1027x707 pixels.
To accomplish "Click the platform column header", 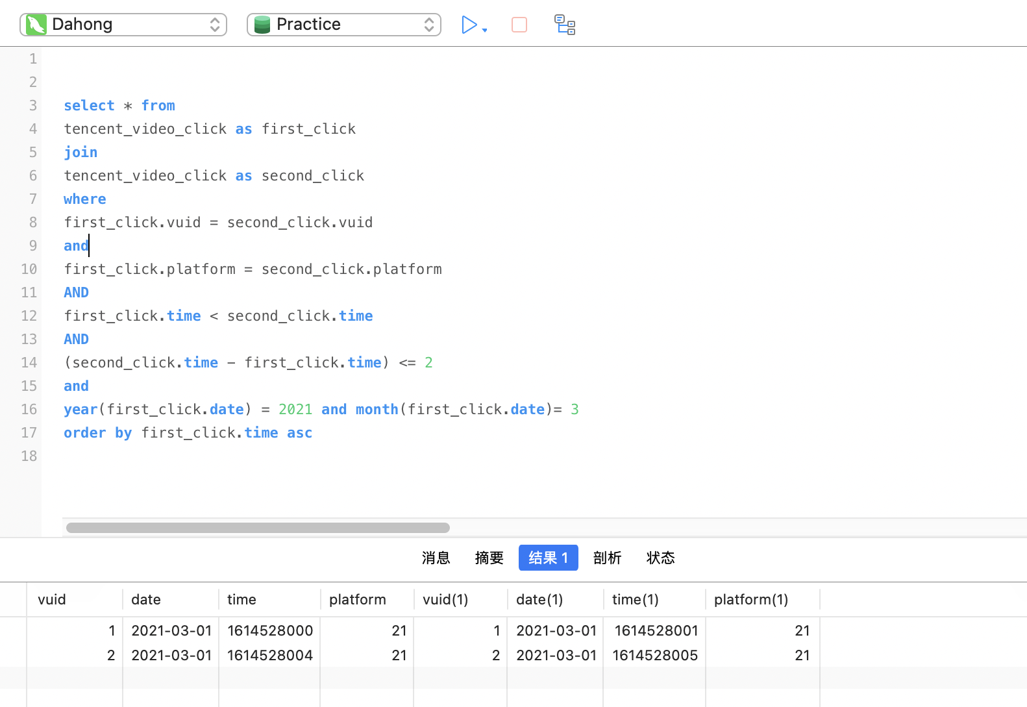I will click(x=367, y=599).
